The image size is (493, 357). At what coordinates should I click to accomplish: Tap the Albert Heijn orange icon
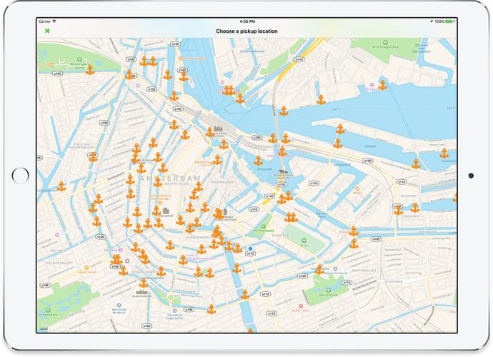pos(86,268)
